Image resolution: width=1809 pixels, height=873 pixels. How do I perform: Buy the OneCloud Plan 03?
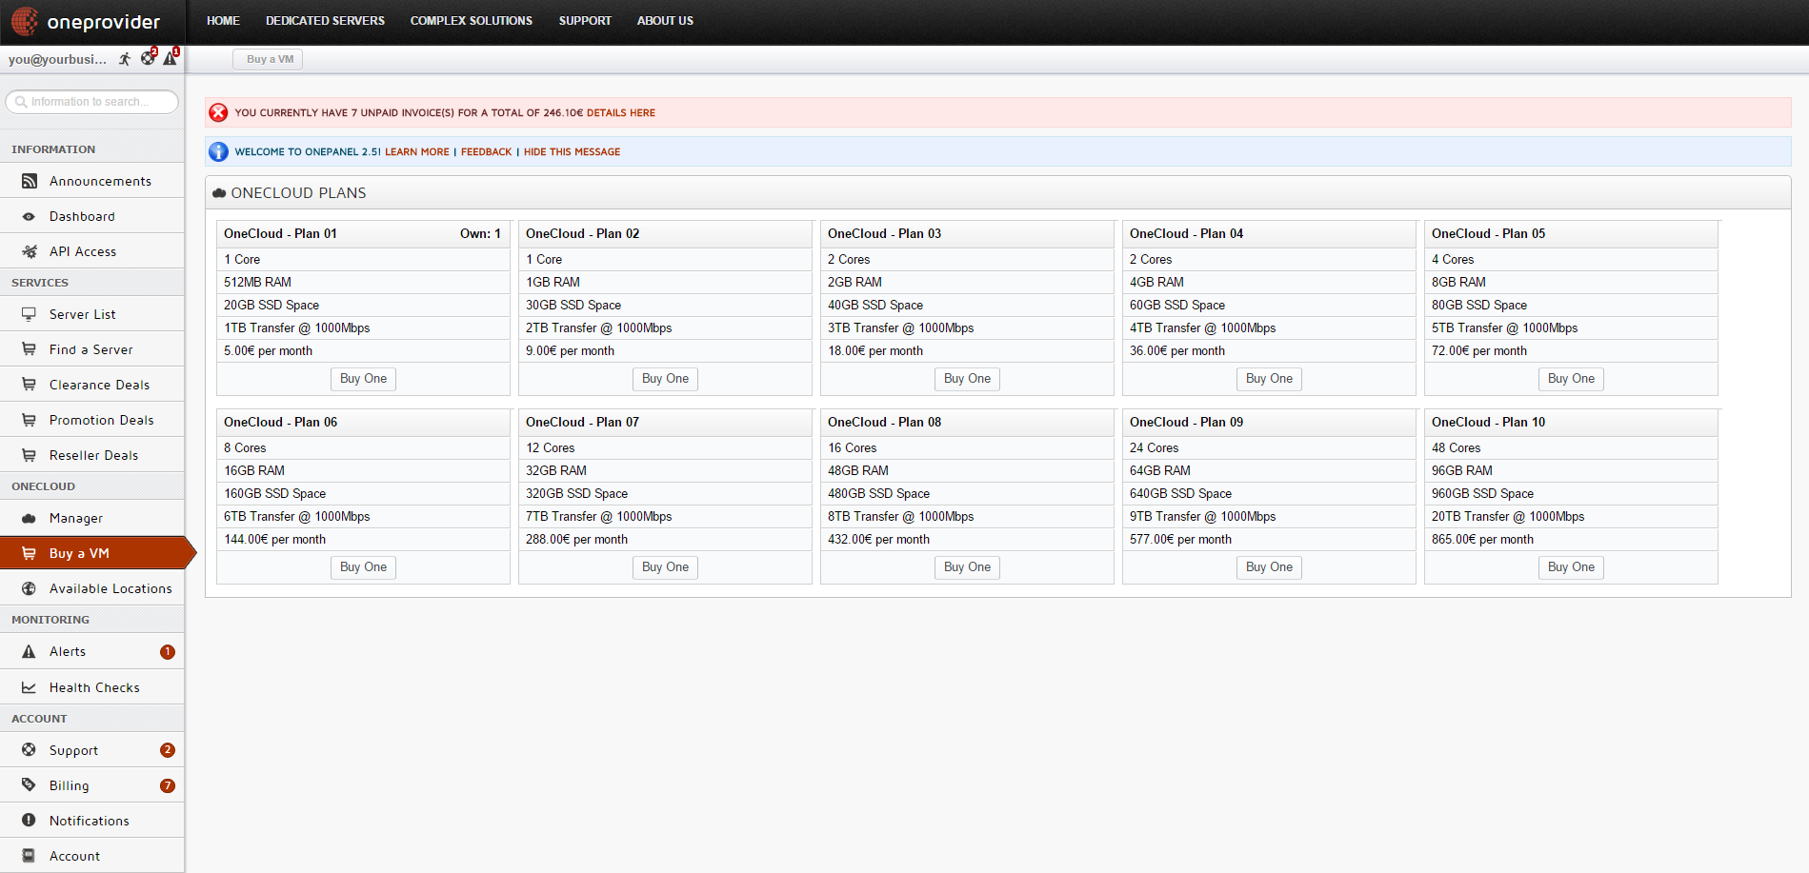[x=967, y=379]
